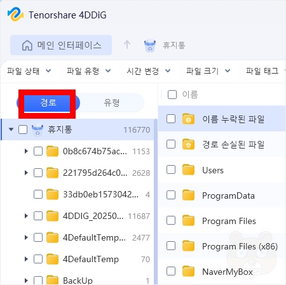Screen dimensions: 286x285
Task: Select the Program Files (x86) folder name
Action: pyautogui.click(x=240, y=246)
